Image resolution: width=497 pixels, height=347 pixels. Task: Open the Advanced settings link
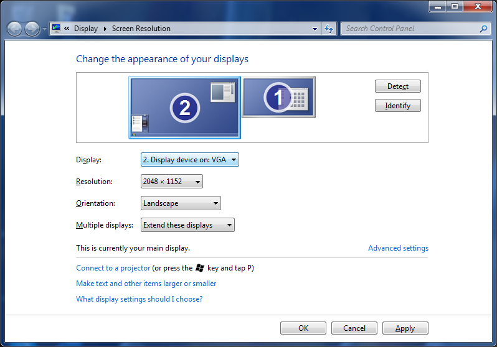tap(398, 248)
